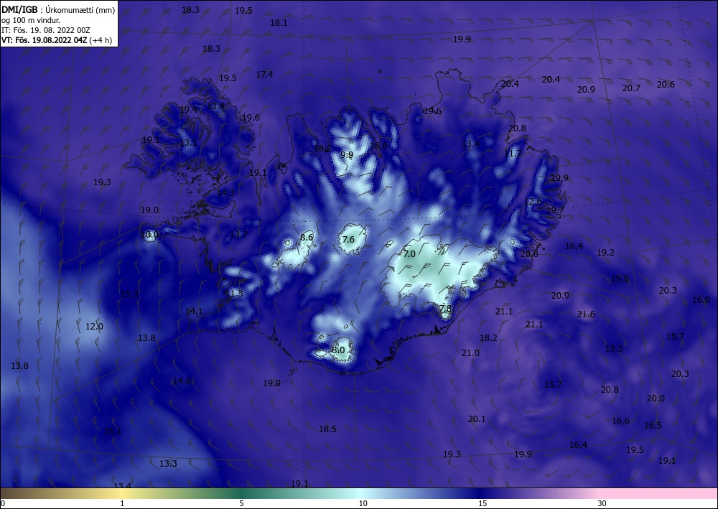This screenshot has height=509, width=718.
Task: Click the map value 16.5
Action: (x=653, y=425)
